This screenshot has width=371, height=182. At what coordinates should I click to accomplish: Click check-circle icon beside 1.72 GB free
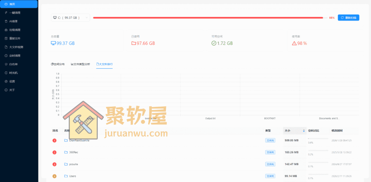point(214,43)
